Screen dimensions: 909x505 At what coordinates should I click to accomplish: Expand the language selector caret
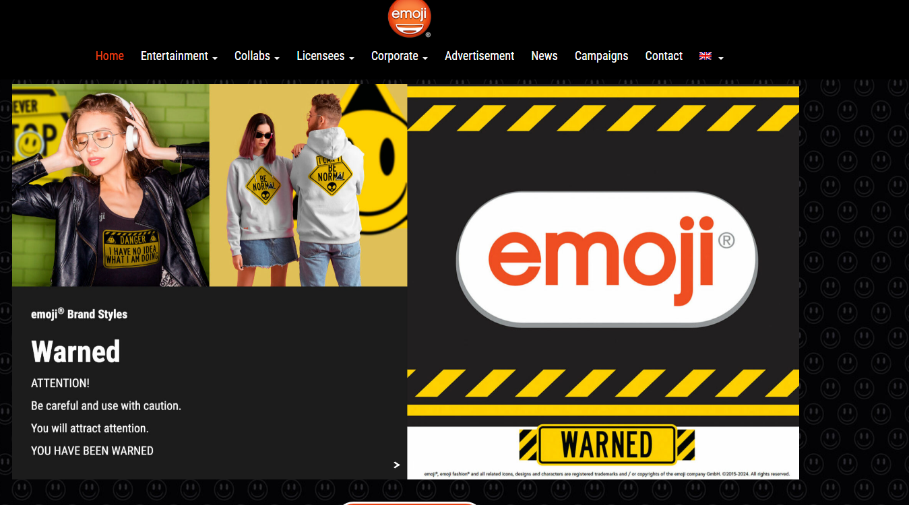coord(721,58)
